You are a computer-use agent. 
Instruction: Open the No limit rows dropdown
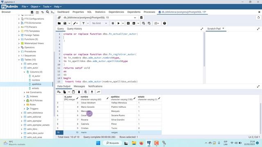(100, 23)
